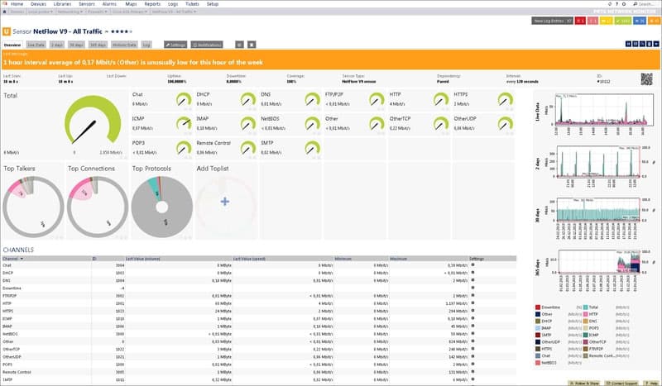The height and width of the screenshot is (386, 662).
Task: Click the Settings button with wrench
Action: [x=175, y=45]
